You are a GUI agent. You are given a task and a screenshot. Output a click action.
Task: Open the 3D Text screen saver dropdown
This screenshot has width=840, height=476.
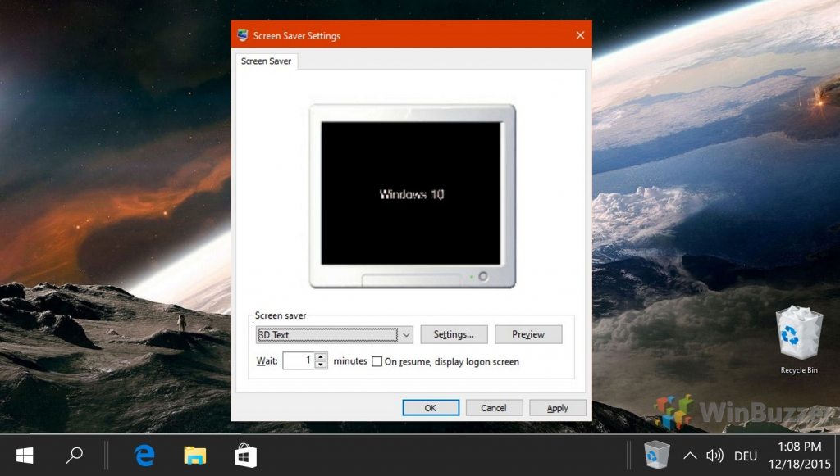coord(335,335)
